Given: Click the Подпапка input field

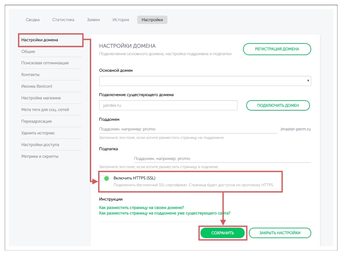Looking at the screenshot, I should coord(222,159).
